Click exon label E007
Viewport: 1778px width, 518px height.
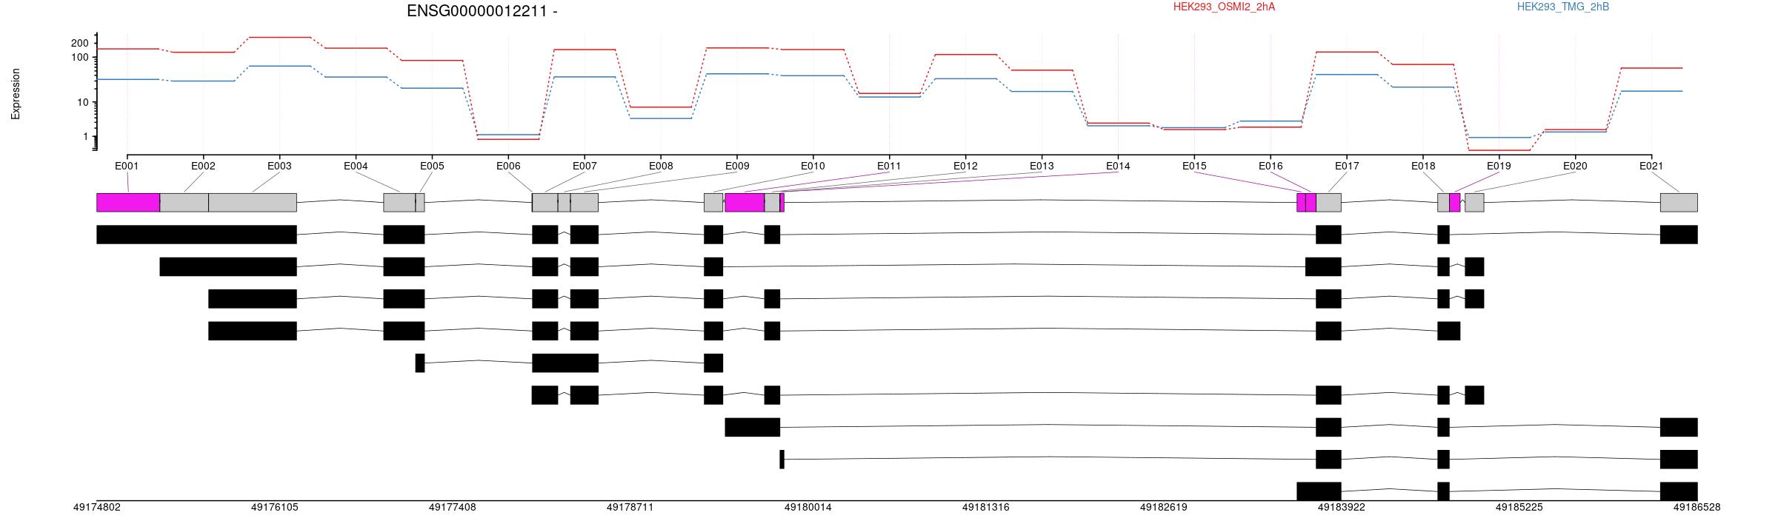(x=585, y=166)
